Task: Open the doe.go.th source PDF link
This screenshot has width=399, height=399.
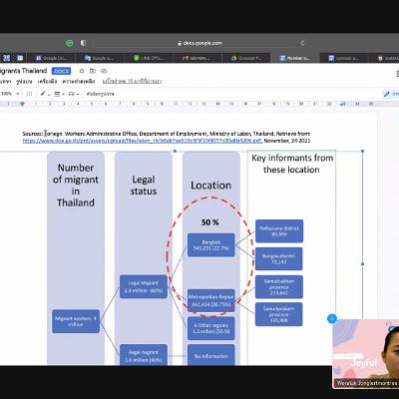Action: click(142, 141)
